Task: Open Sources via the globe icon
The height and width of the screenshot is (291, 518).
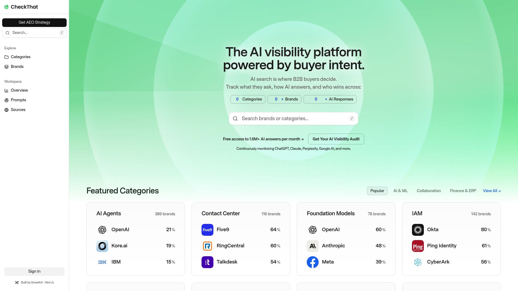Action: point(6,110)
